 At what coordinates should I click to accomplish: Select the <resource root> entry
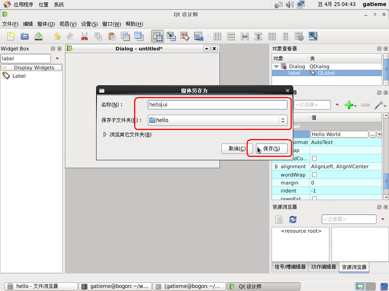[301, 231]
